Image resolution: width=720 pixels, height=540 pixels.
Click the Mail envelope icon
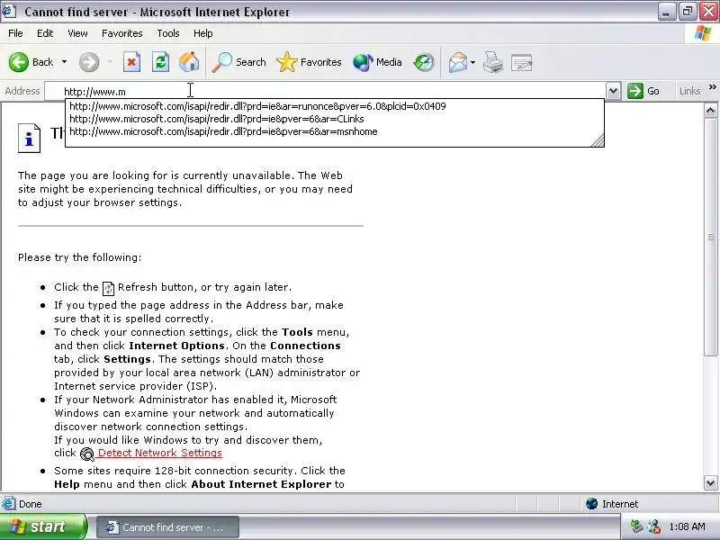[x=458, y=62]
